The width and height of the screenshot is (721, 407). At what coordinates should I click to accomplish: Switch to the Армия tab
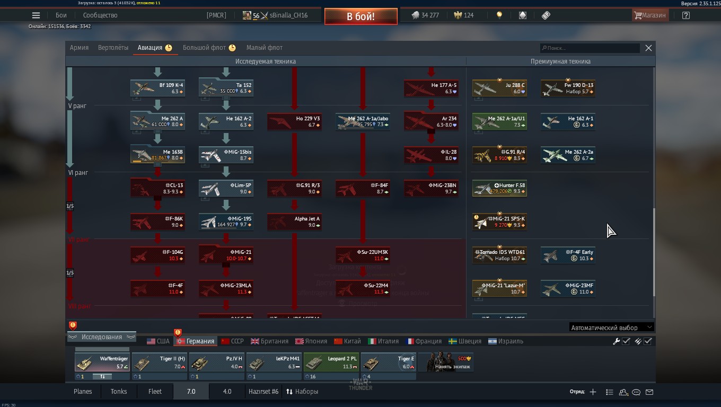(79, 48)
